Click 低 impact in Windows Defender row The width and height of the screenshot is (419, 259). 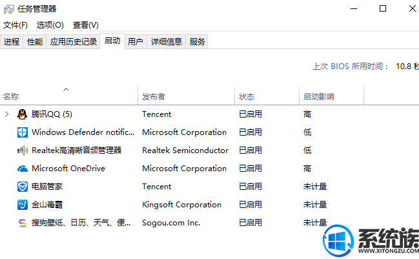coord(307,132)
